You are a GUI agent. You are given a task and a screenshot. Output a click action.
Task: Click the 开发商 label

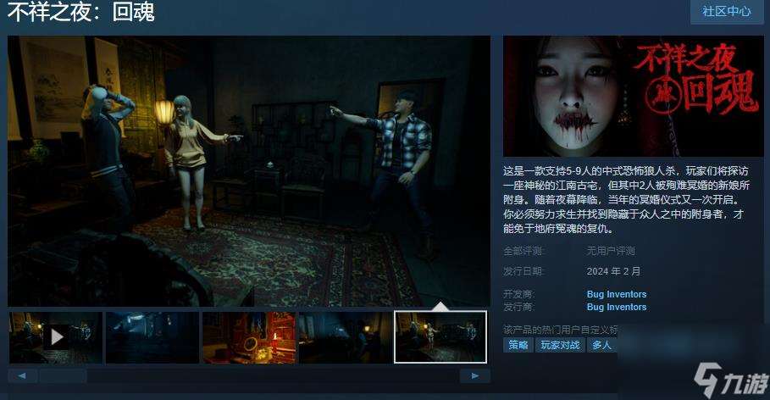click(x=518, y=294)
